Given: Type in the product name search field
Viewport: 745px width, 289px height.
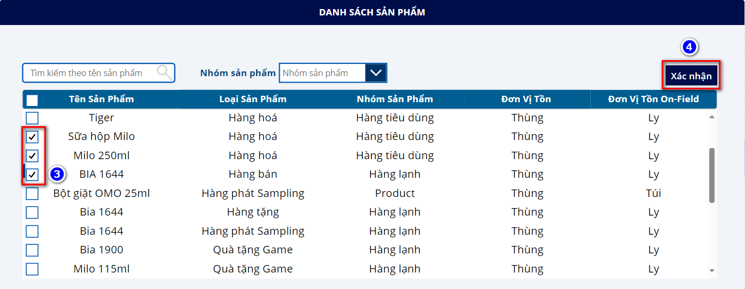Looking at the screenshot, I should point(91,73).
